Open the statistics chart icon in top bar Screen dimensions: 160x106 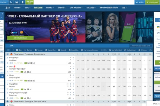pos(16,2)
